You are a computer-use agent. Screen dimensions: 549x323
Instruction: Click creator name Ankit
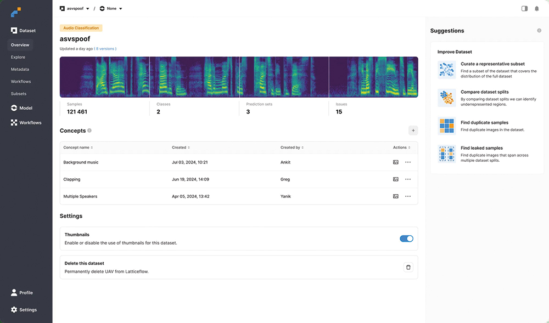pyautogui.click(x=285, y=162)
